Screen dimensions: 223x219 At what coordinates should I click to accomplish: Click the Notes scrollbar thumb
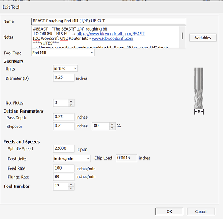pos(182,36)
